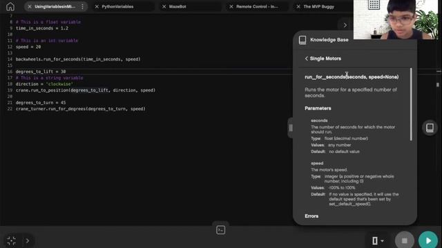Click the Knowledge Base book icon in header
The width and height of the screenshot is (442, 248).
click(x=302, y=40)
